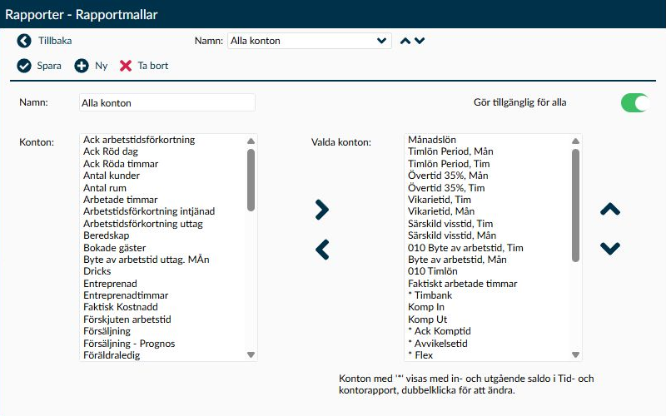Click the red Ta bort cross icon
The height and width of the screenshot is (416, 666).
(x=126, y=66)
